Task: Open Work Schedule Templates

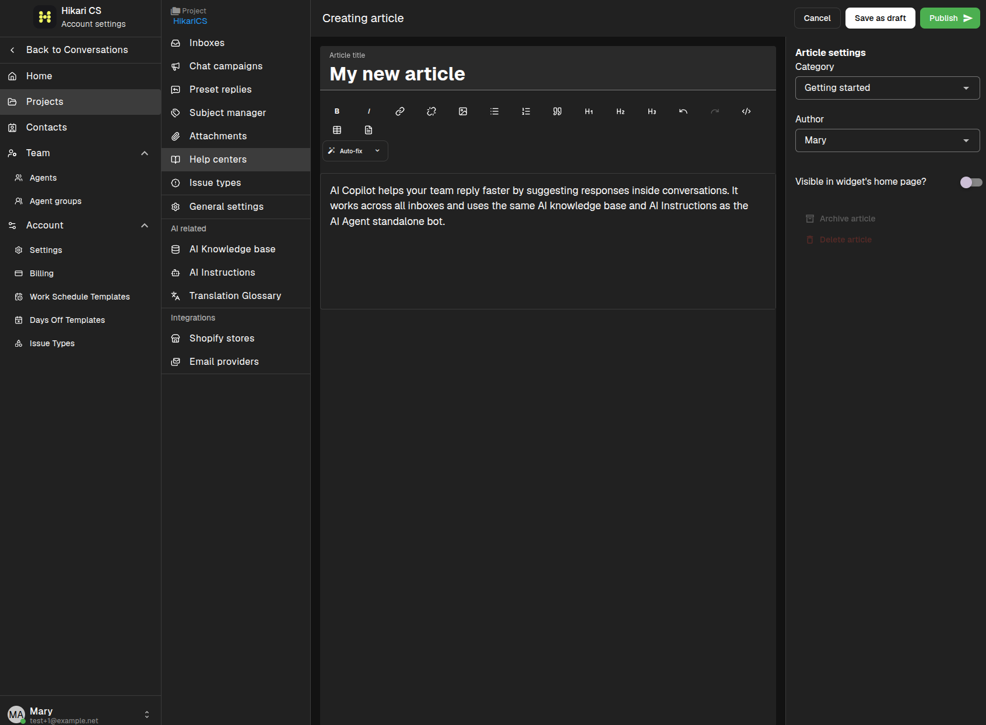Action: [x=80, y=297]
